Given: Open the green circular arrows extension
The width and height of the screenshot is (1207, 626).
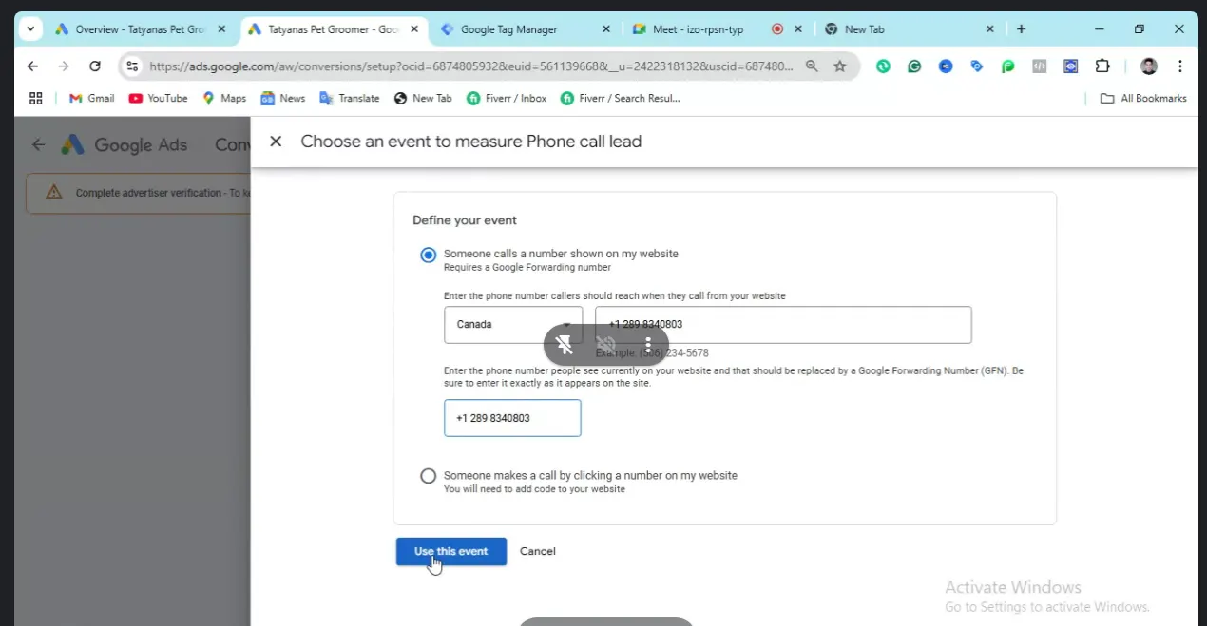Looking at the screenshot, I should (883, 66).
